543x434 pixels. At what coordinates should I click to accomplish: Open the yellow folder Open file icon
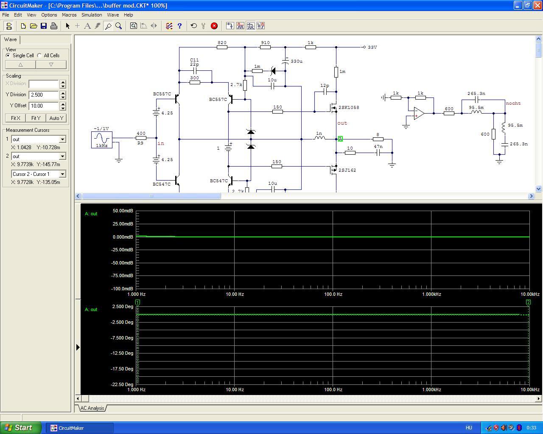(34, 26)
